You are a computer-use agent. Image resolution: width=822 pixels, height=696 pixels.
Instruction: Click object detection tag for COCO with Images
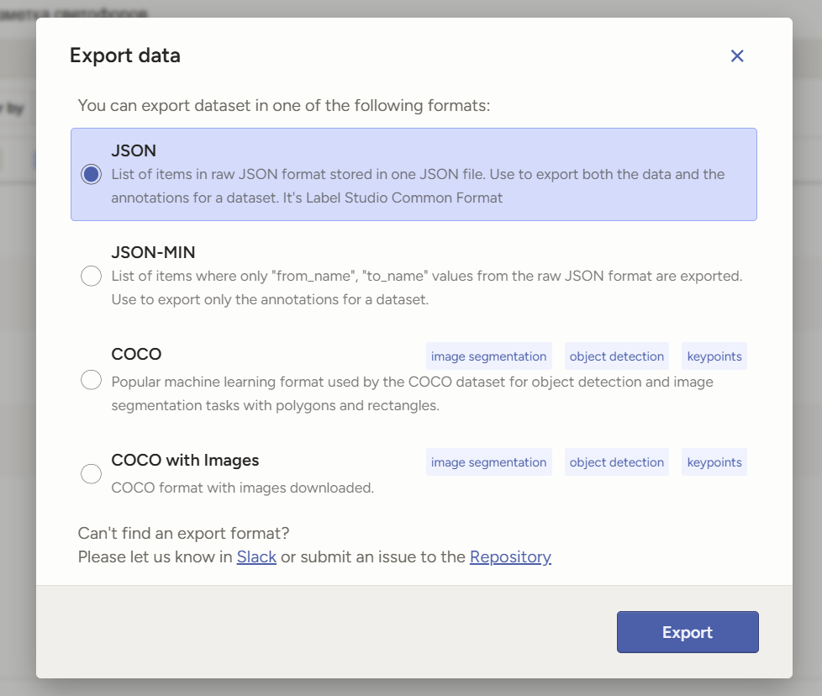[616, 462]
